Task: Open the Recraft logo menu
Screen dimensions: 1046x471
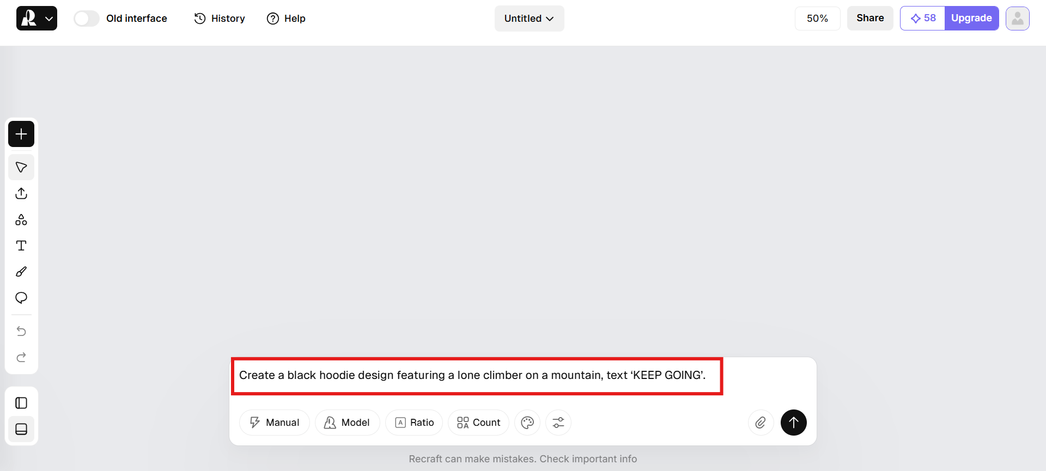Action: pos(37,19)
